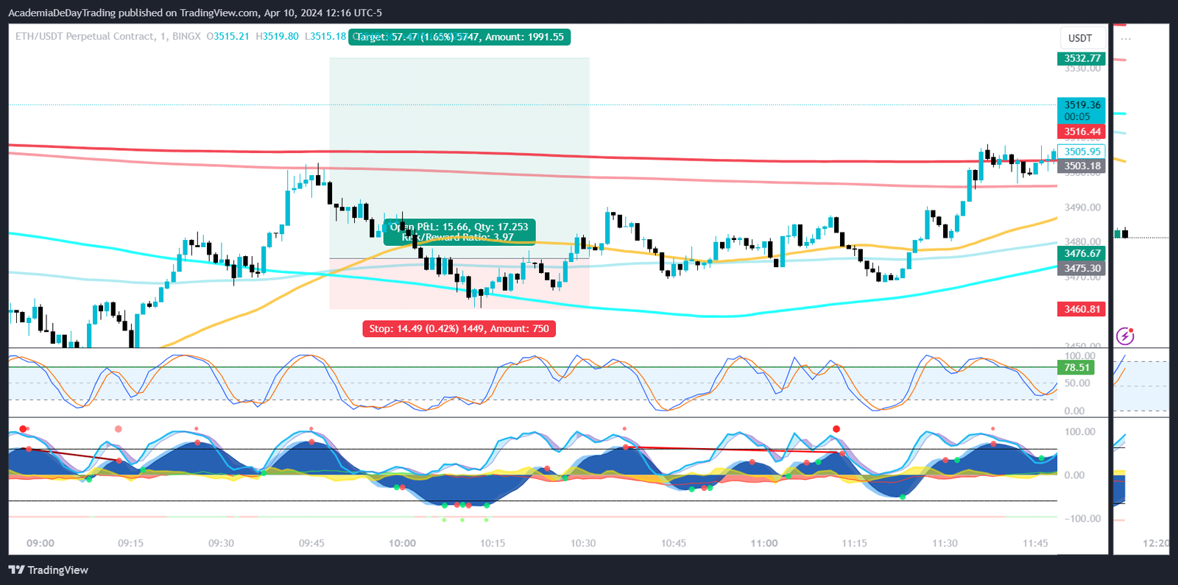Click 09:00 on the time axis
The width and height of the screenshot is (1178, 585).
[40, 543]
